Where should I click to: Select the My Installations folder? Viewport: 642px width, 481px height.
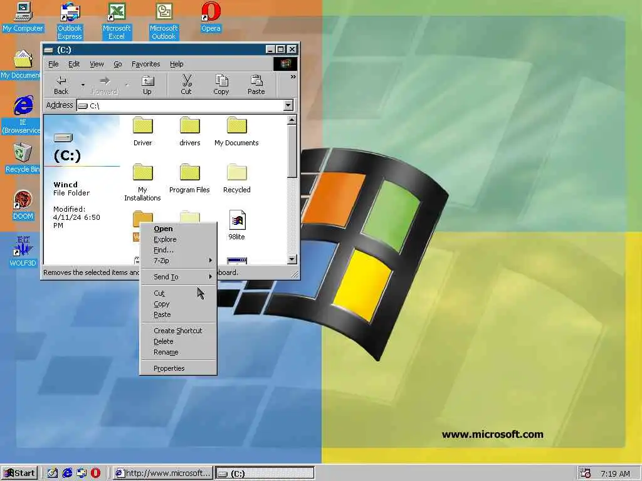point(142,183)
